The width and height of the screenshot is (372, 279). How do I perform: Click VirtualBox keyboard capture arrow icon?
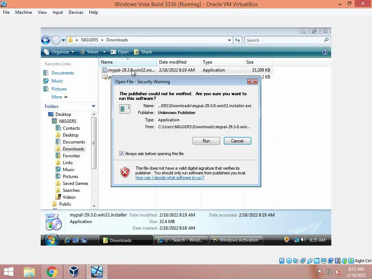pyautogui.click(x=351, y=261)
